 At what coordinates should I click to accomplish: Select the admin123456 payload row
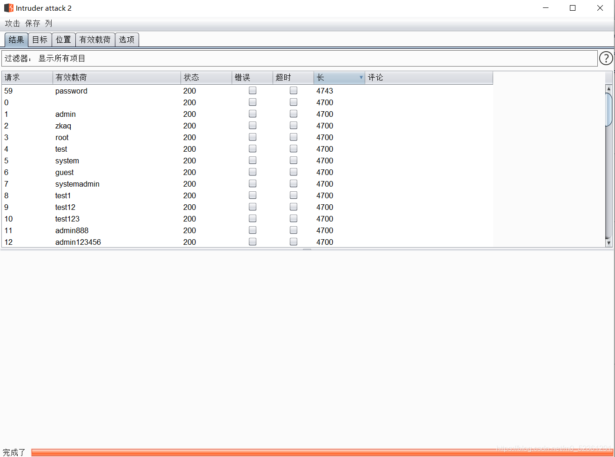tap(247, 242)
